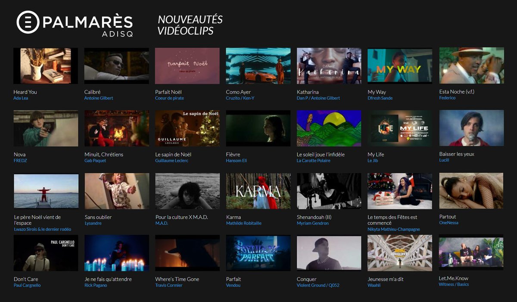Click the Travis Cormier artist link
Screen dimensions: 517x302
point(169,285)
